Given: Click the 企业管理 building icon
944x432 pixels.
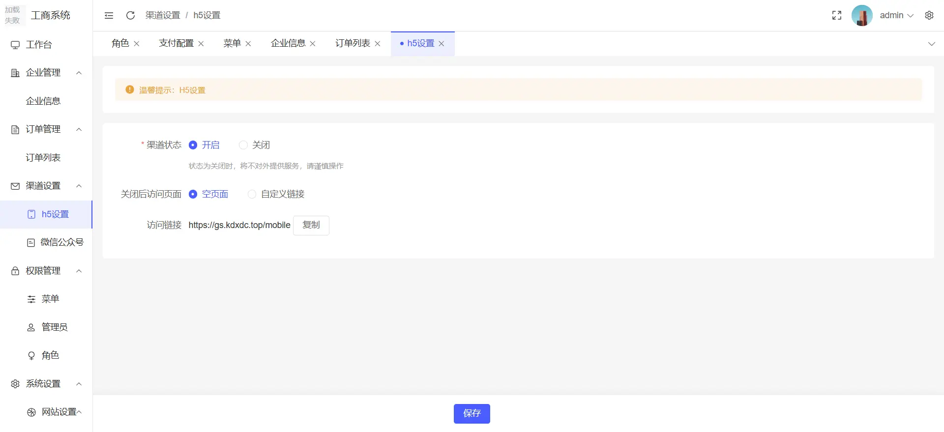Looking at the screenshot, I should [15, 73].
